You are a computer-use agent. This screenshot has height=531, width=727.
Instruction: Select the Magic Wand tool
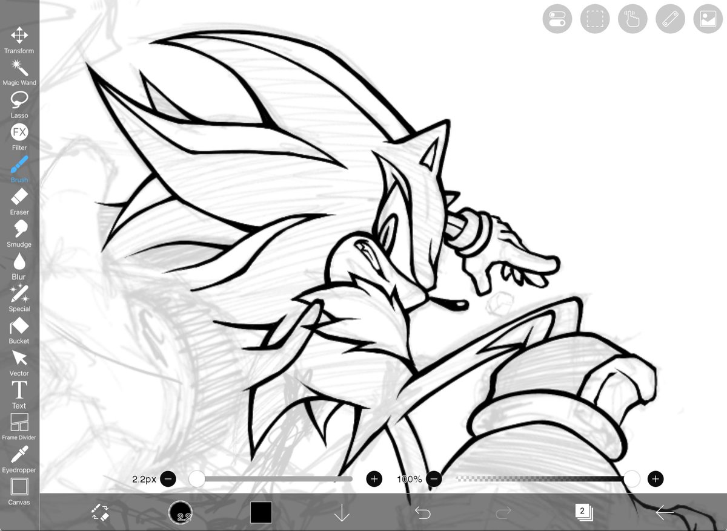[x=19, y=72]
